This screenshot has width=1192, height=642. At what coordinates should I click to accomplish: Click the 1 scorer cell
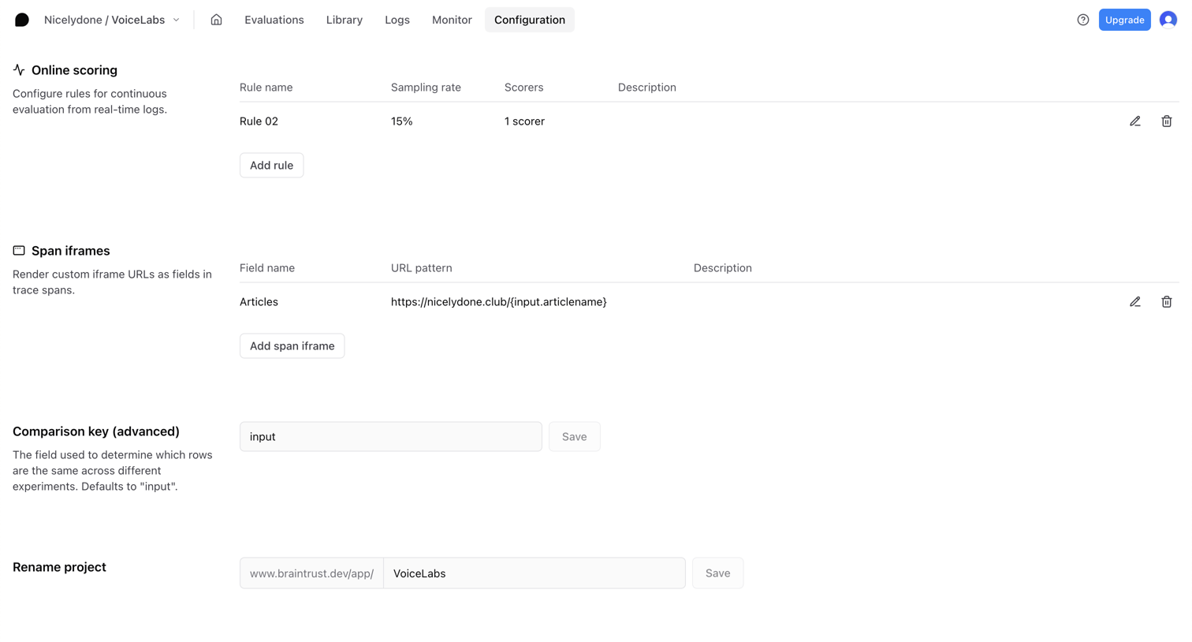[524, 121]
